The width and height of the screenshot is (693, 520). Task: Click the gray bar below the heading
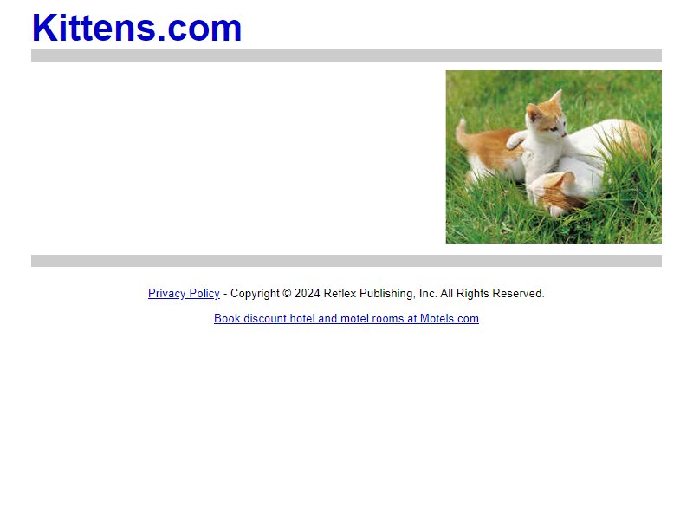(346, 55)
